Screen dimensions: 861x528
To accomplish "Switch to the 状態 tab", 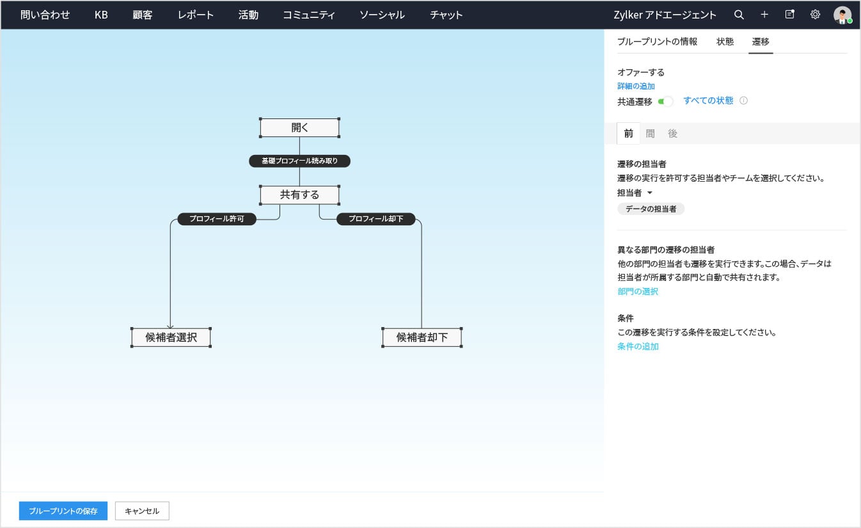I will pyautogui.click(x=725, y=42).
